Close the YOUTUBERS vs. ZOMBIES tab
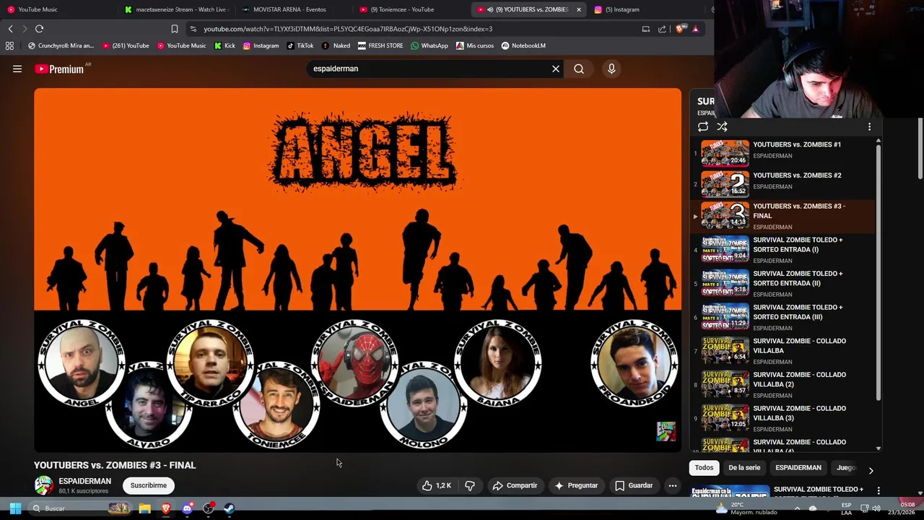This screenshot has width=924, height=520. (578, 9)
